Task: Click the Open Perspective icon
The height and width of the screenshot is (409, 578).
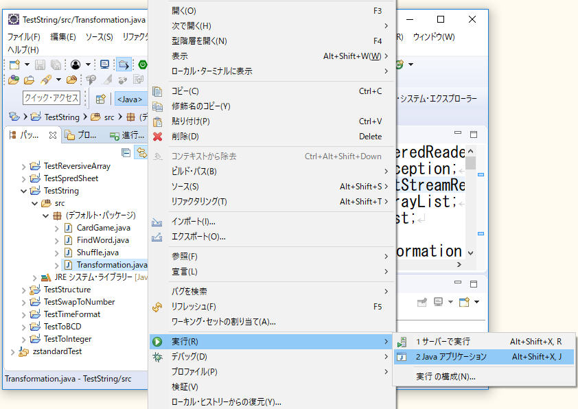Action: pyautogui.click(x=100, y=99)
